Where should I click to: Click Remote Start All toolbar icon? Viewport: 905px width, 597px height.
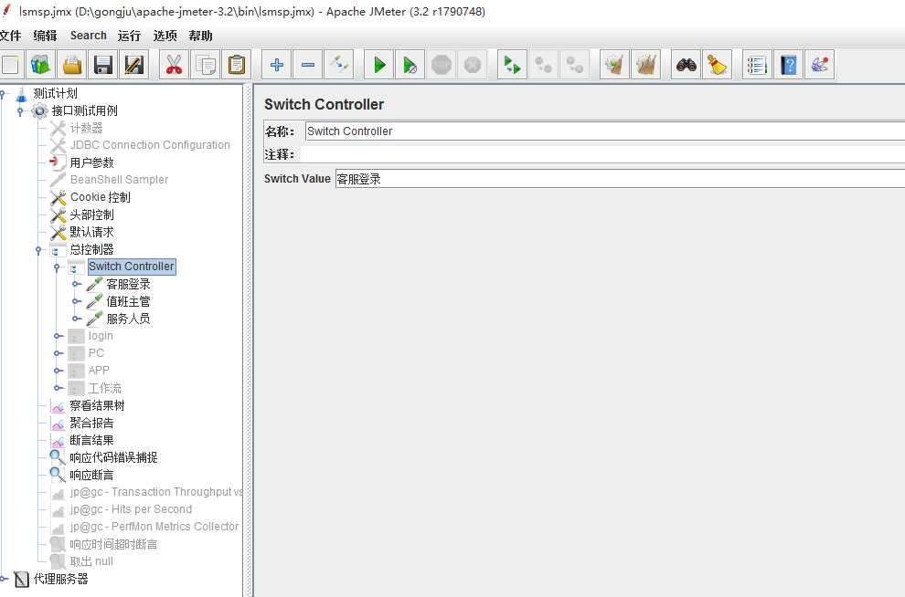tap(512, 65)
